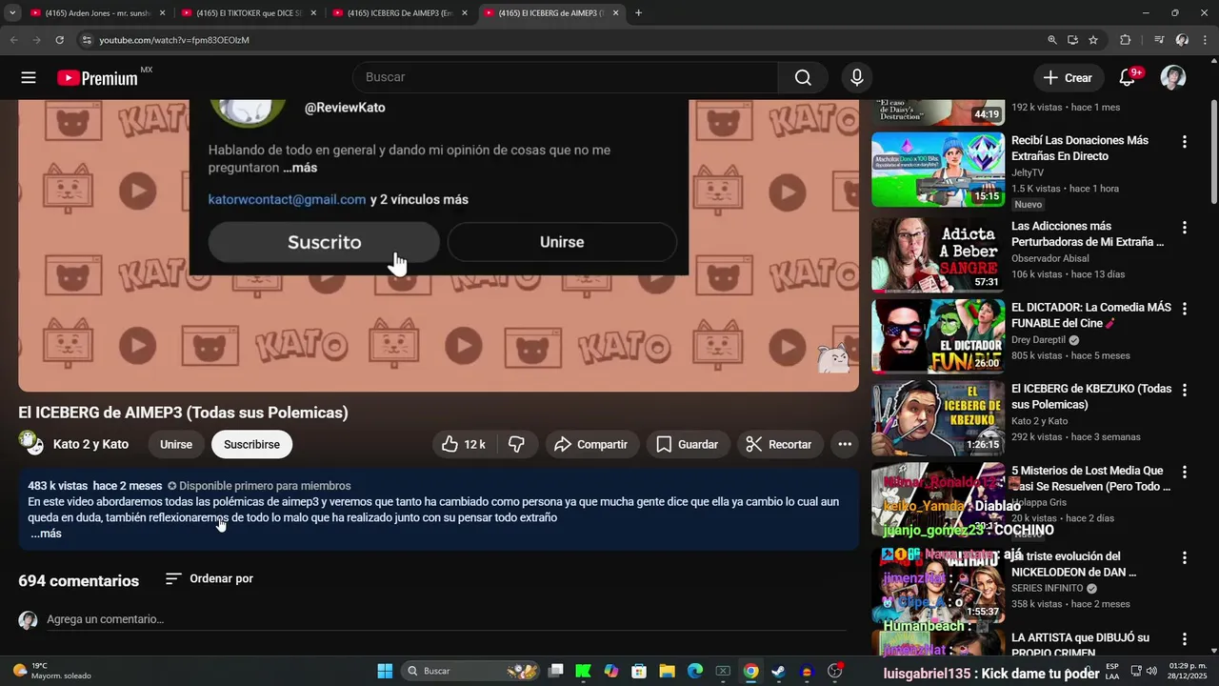1219x686 pixels.
Task: Open EL DICTADOR 26:00 video thumbnail
Action: 938,335
